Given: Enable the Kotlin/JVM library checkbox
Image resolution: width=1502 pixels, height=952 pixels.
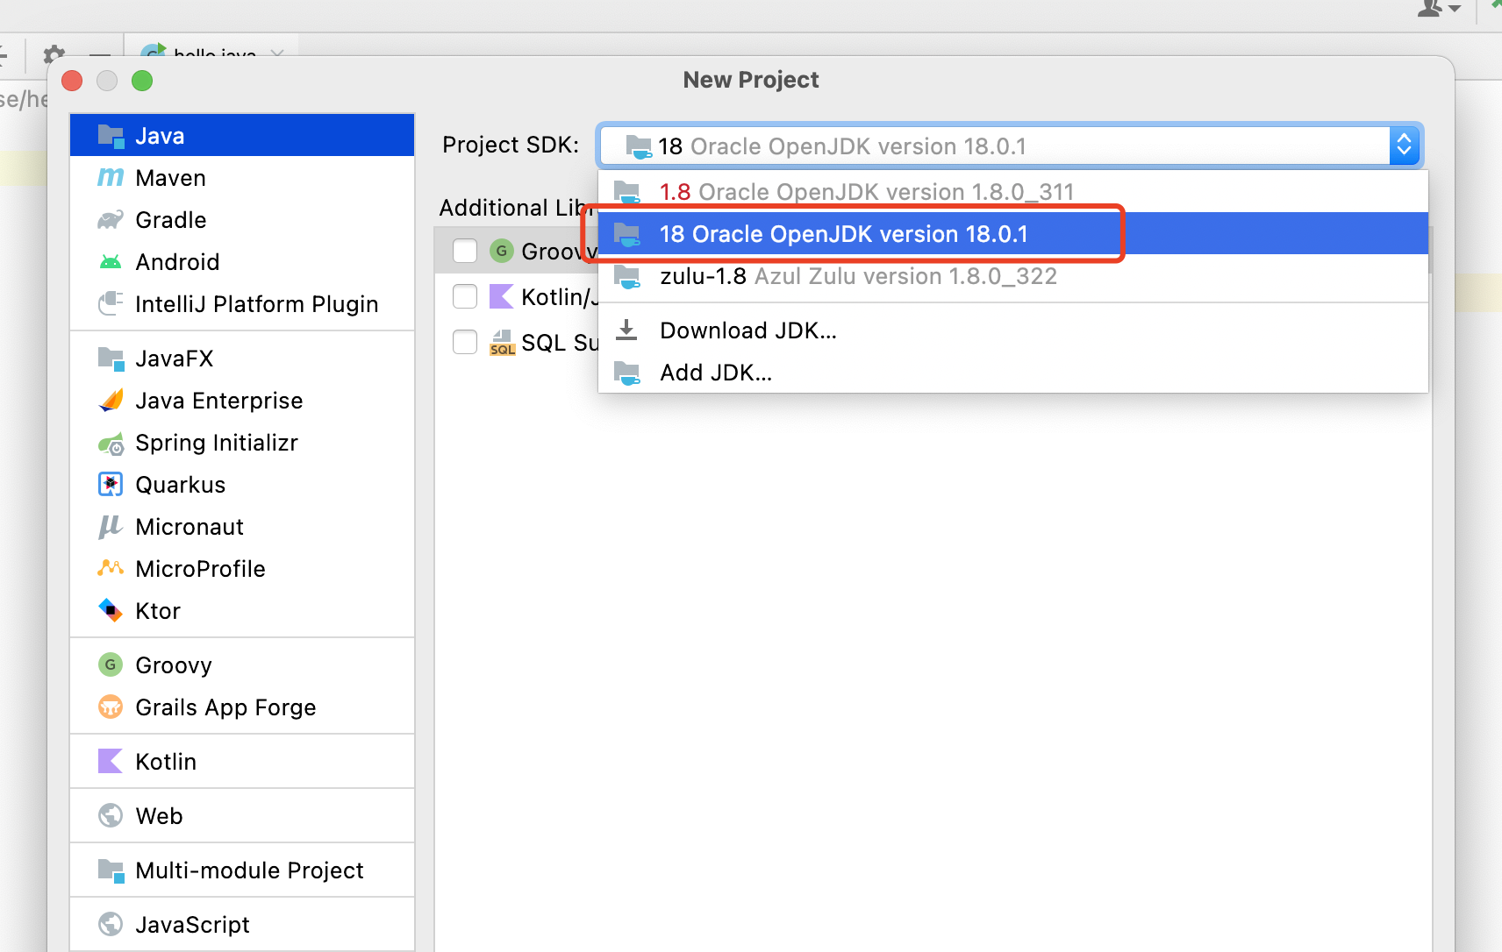Looking at the screenshot, I should coord(465,297).
